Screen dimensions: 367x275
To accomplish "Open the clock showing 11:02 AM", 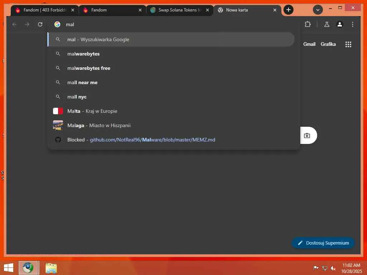I will [351, 268].
